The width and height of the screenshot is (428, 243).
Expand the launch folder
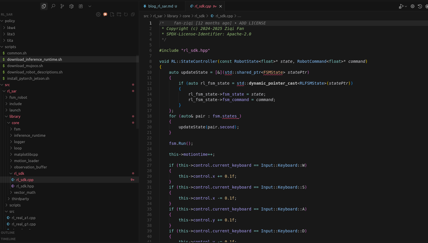click(69, 110)
